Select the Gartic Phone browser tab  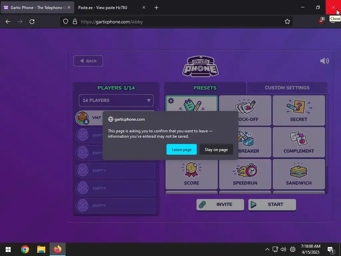click(37, 8)
